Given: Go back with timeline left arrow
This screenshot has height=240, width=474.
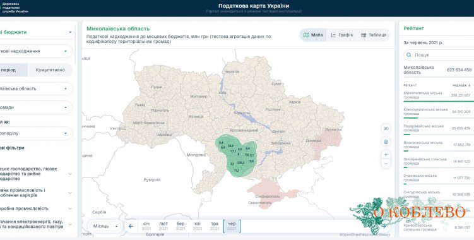Looking at the screenshot, I should coord(131,226).
